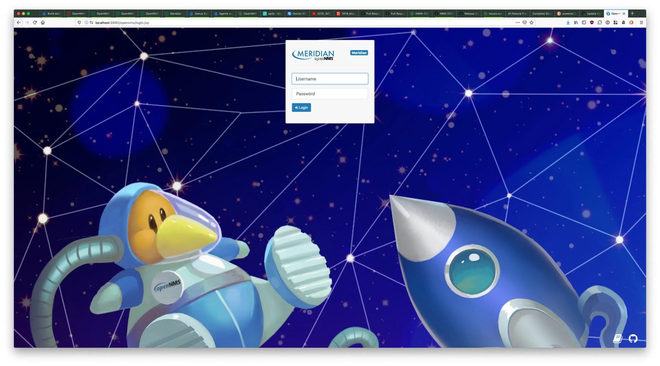The width and height of the screenshot is (660, 366).
Task: Switch to the (213) JMS YouTube tab
Action: pos(321,13)
